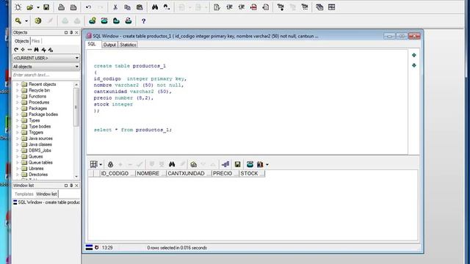This screenshot has width=470, height=264.
Task: Click the Replace text icon next to binoculars
Action: point(167,7)
